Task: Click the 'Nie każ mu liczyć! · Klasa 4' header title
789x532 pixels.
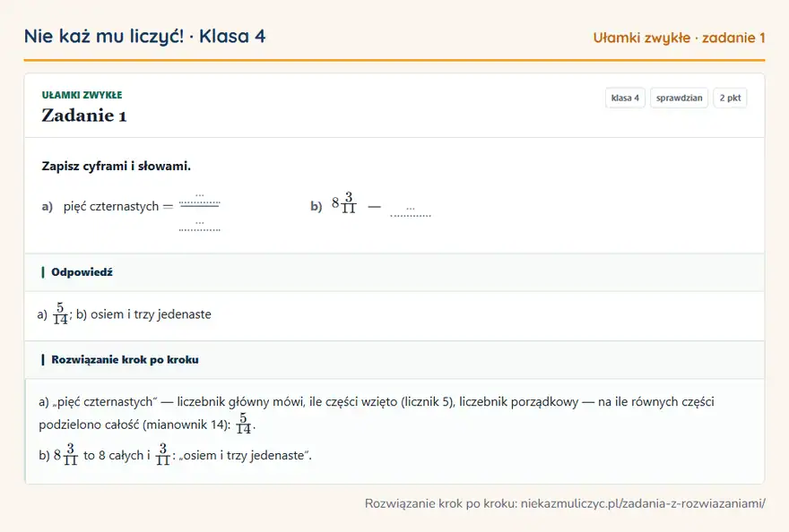Action: [x=145, y=36]
